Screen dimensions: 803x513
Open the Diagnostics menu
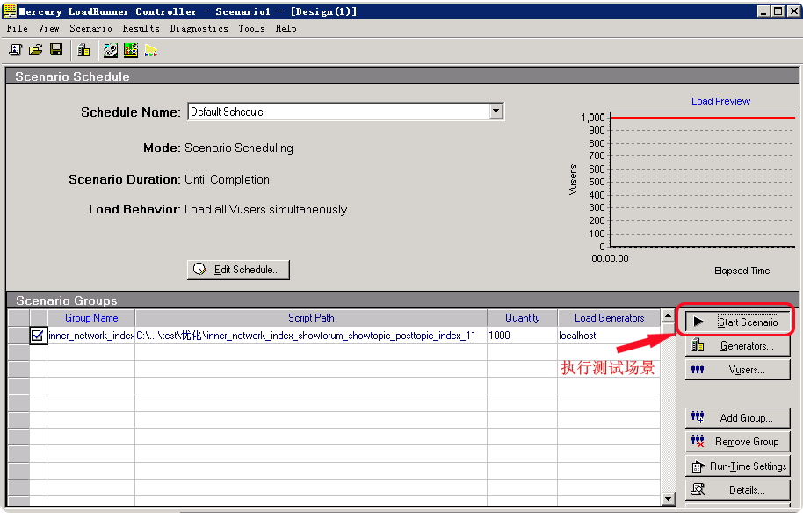pos(199,29)
